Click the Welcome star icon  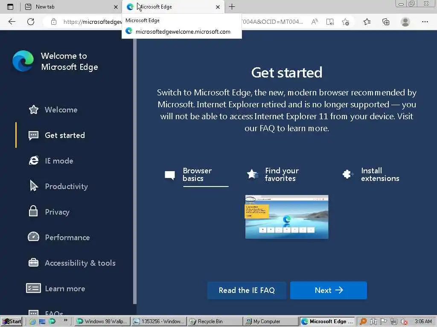click(x=33, y=109)
